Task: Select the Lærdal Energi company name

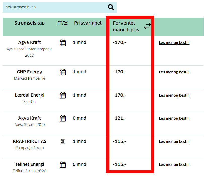Action: (29, 95)
